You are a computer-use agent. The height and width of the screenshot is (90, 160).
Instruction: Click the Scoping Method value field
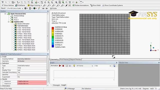tap(32, 59)
